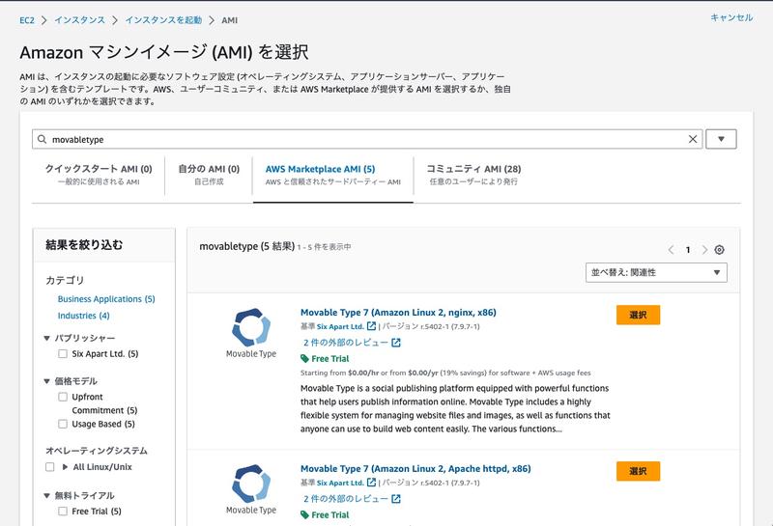Go to previous results page arrow

point(671,250)
